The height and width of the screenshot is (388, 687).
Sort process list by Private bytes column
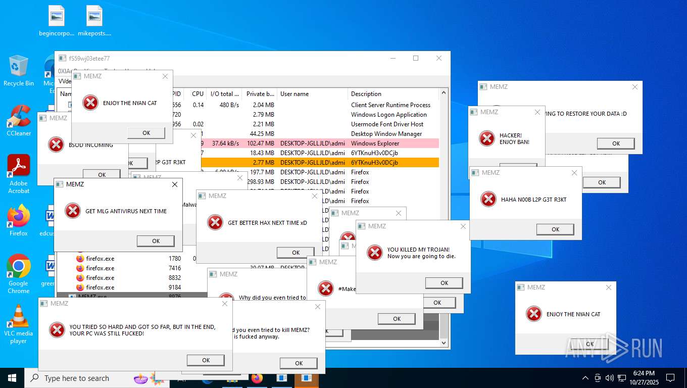260,94
